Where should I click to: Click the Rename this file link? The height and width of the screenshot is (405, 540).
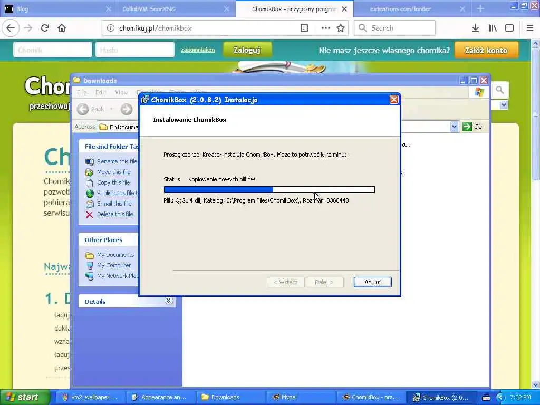pos(117,161)
